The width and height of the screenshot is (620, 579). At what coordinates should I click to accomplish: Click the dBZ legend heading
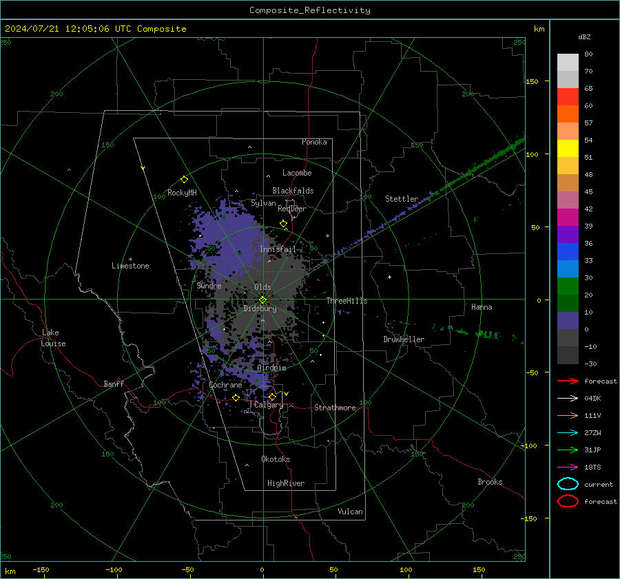[584, 37]
